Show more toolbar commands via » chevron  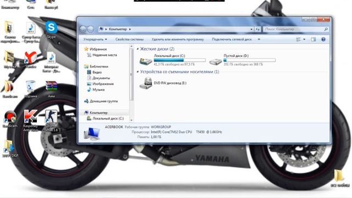259,39
